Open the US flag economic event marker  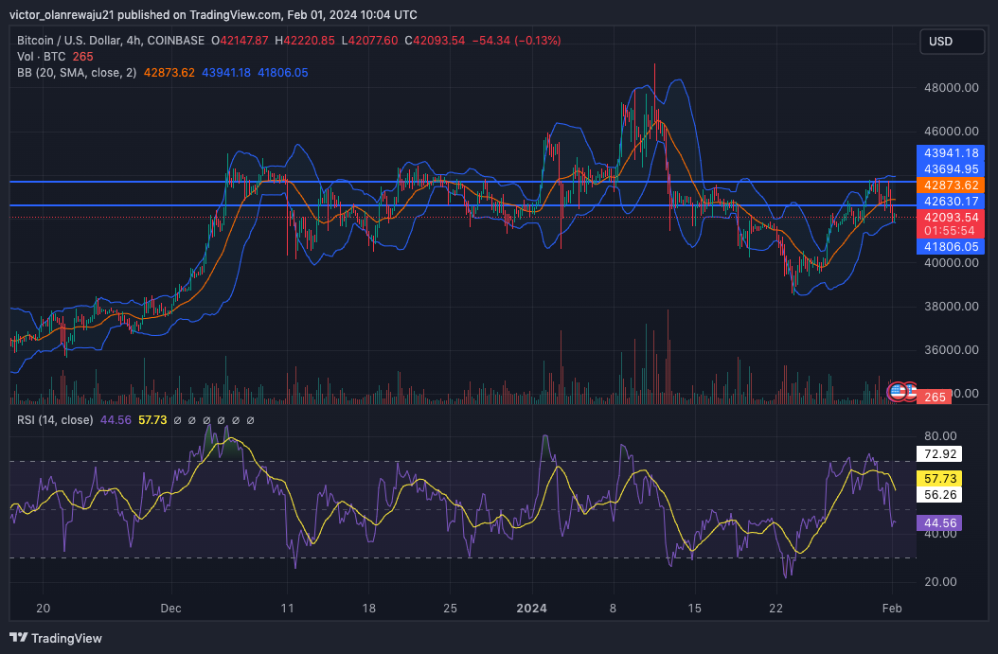click(898, 392)
